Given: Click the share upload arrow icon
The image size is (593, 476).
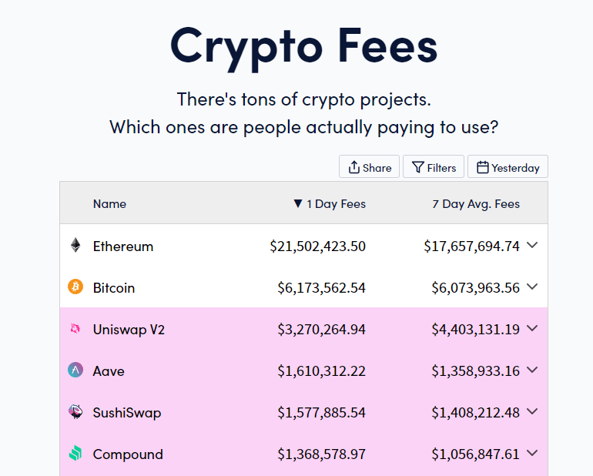Looking at the screenshot, I should (354, 167).
